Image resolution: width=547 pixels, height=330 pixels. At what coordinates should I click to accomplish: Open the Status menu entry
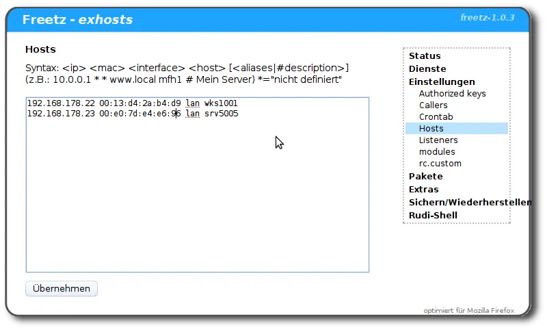tap(425, 56)
